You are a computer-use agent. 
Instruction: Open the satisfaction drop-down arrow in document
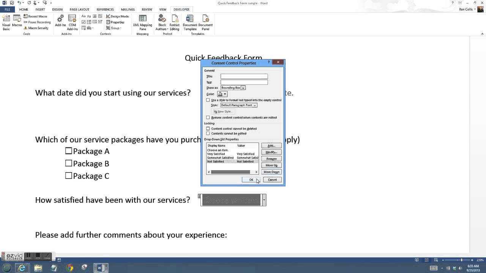pyautogui.click(x=264, y=200)
